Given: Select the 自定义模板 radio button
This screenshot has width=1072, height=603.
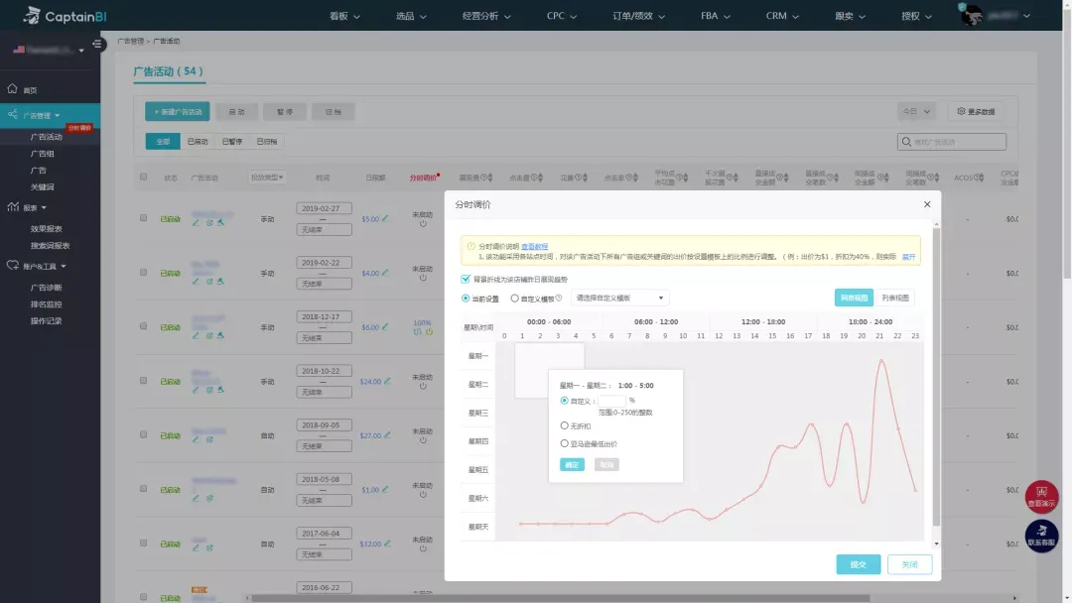Looking at the screenshot, I should (515, 299).
